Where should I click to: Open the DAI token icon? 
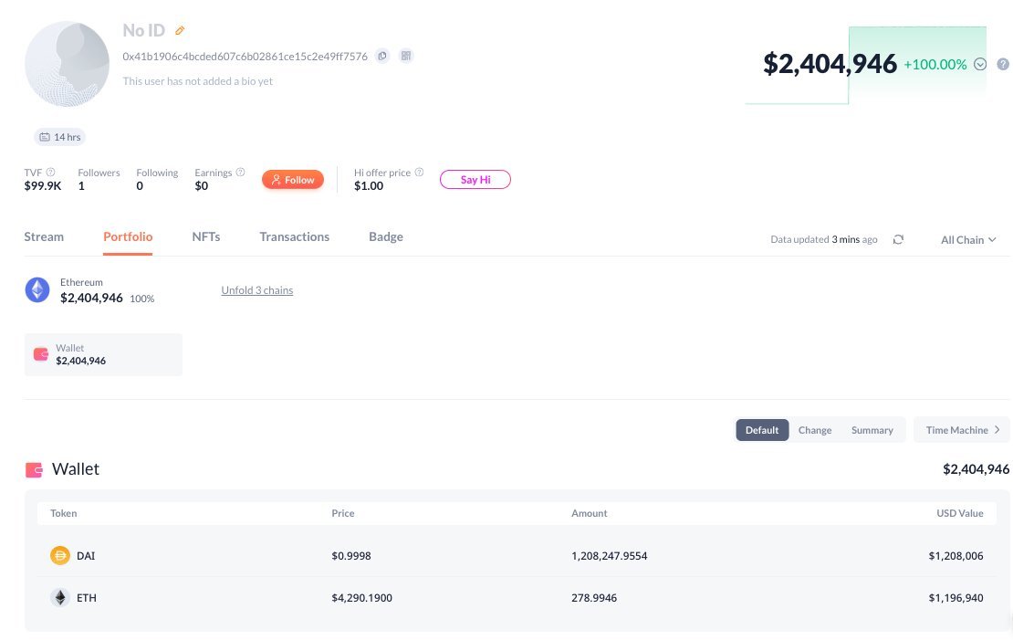(x=59, y=555)
